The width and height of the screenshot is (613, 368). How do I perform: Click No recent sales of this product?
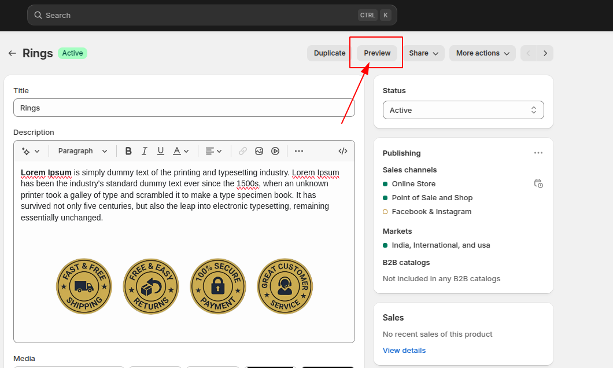pyautogui.click(x=437, y=334)
